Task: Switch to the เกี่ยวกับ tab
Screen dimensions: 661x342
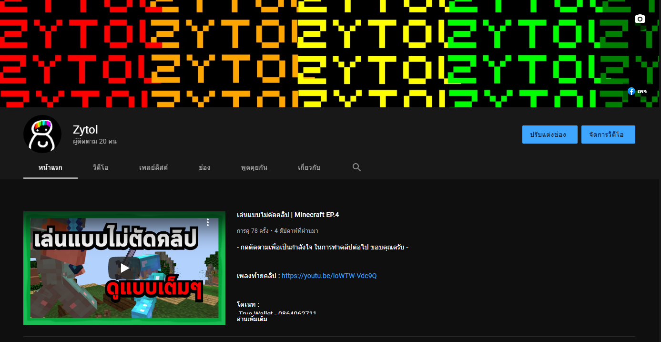Action: click(309, 167)
